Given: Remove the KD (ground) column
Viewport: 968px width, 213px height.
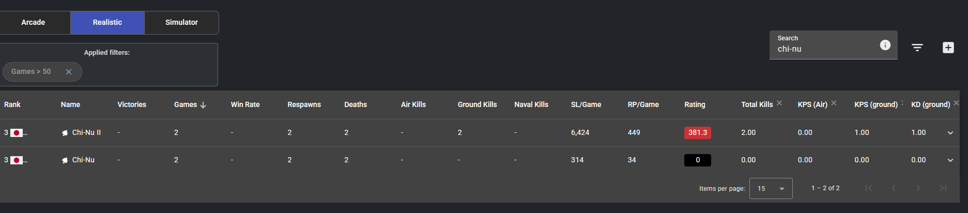Looking at the screenshot, I should [x=956, y=103].
